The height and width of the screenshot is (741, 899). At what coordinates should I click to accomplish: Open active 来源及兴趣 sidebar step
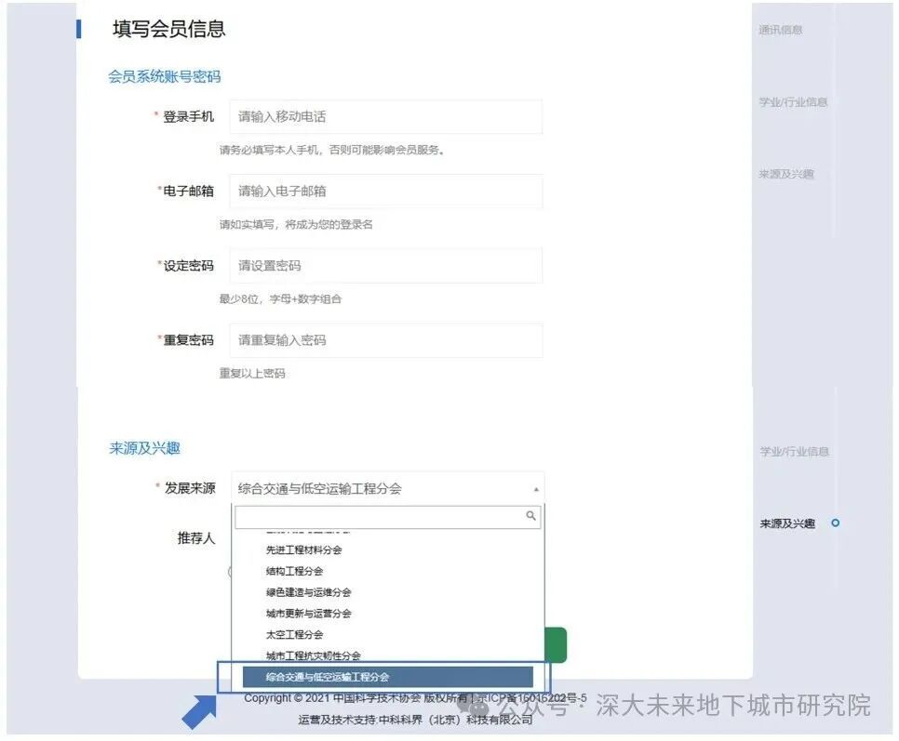787,524
